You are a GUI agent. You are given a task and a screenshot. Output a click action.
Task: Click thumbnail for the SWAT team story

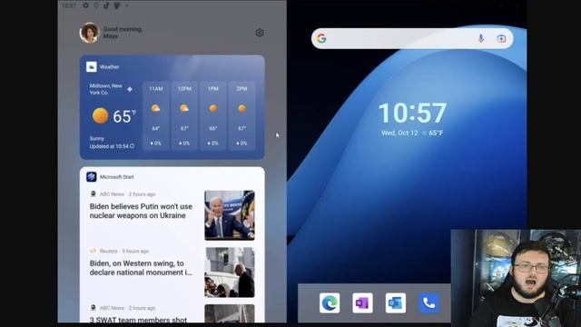(x=230, y=313)
